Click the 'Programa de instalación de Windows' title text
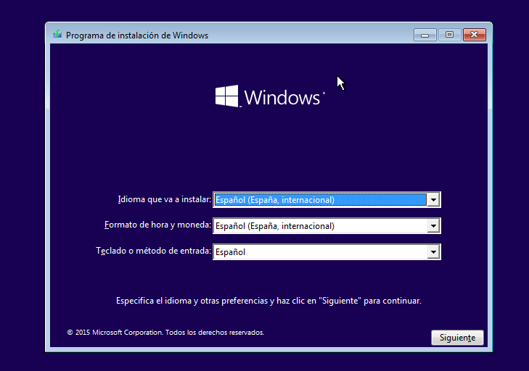The image size is (529, 371). coord(137,36)
